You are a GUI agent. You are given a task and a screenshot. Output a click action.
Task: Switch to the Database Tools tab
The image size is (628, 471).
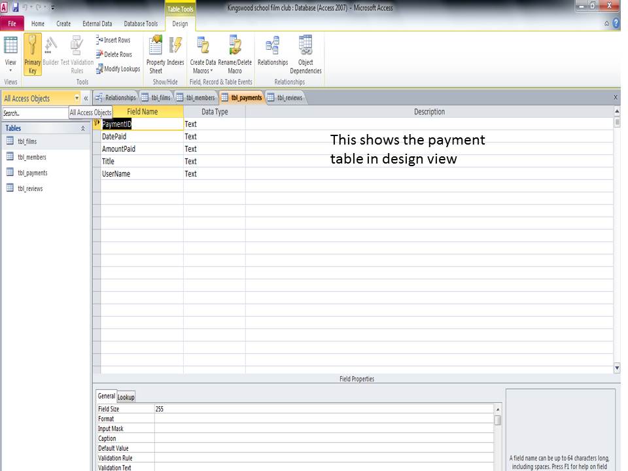click(x=141, y=24)
